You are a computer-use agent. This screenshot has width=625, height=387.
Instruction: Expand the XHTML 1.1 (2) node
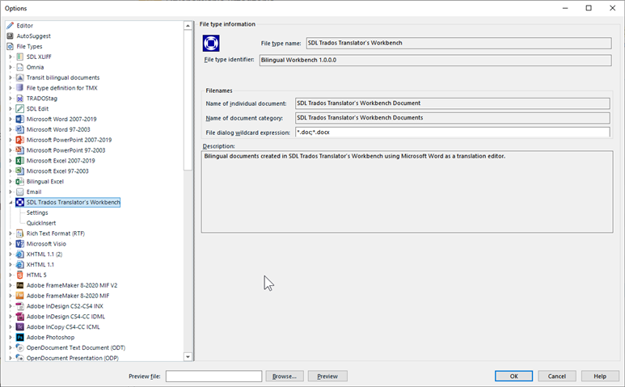click(x=11, y=254)
